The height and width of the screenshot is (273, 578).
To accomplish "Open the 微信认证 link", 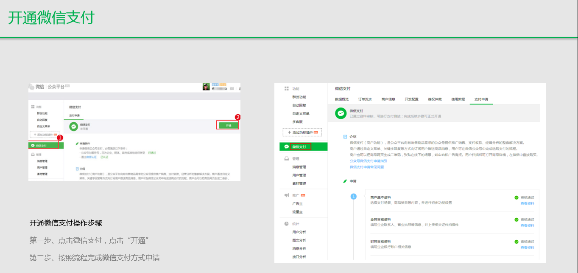I will coord(92,157).
